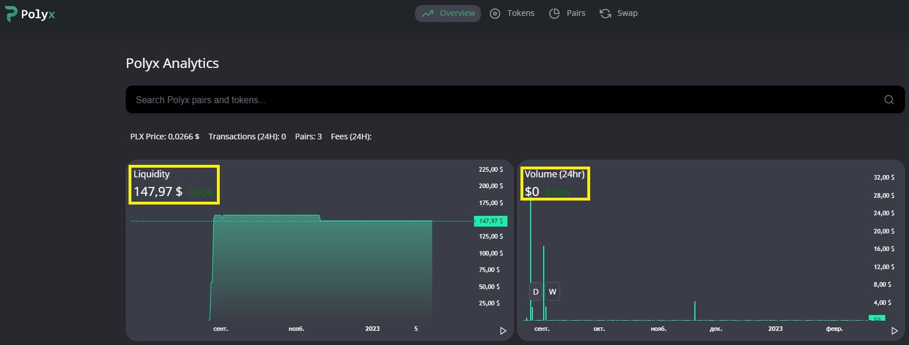Go to the Swap tab
This screenshot has height=345, width=909.
pos(627,14)
